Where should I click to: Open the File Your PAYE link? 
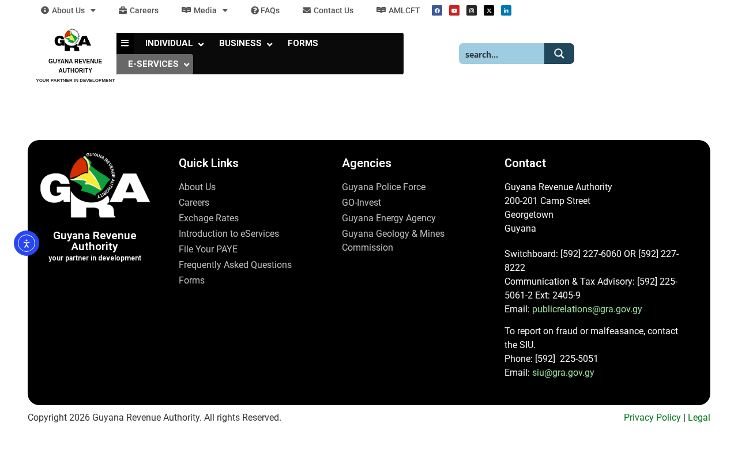click(x=208, y=250)
